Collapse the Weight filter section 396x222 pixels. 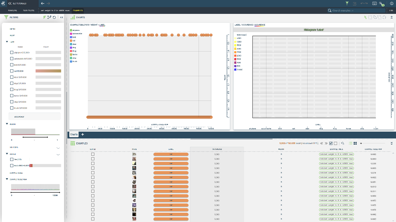click(x=7, y=124)
